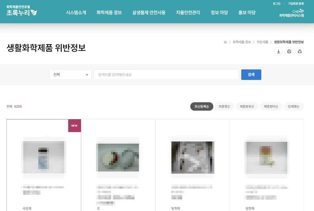314x211 pixels.
Task: Select 최신등록순 sort option
Action: pos(201,107)
